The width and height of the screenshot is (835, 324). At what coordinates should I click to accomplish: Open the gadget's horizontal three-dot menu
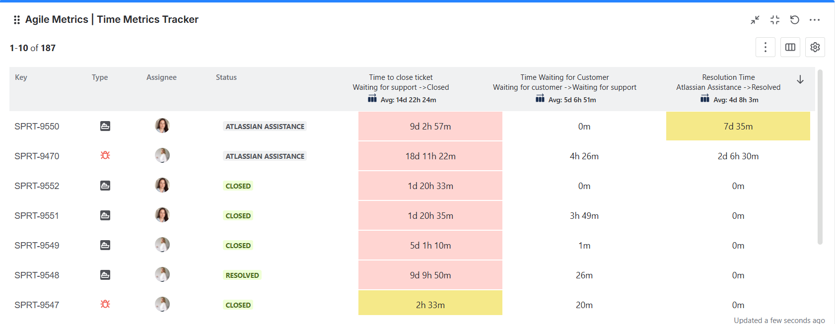pos(815,20)
